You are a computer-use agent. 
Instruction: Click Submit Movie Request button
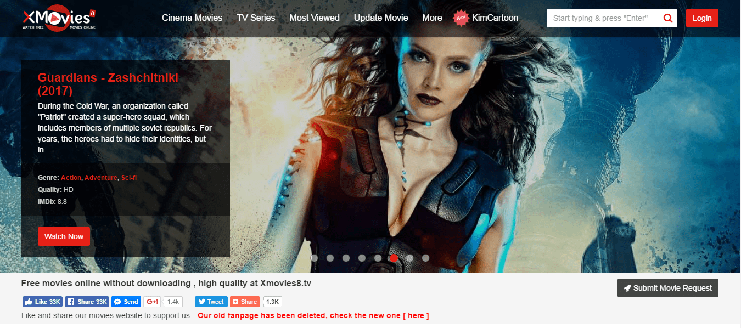[668, 288]
